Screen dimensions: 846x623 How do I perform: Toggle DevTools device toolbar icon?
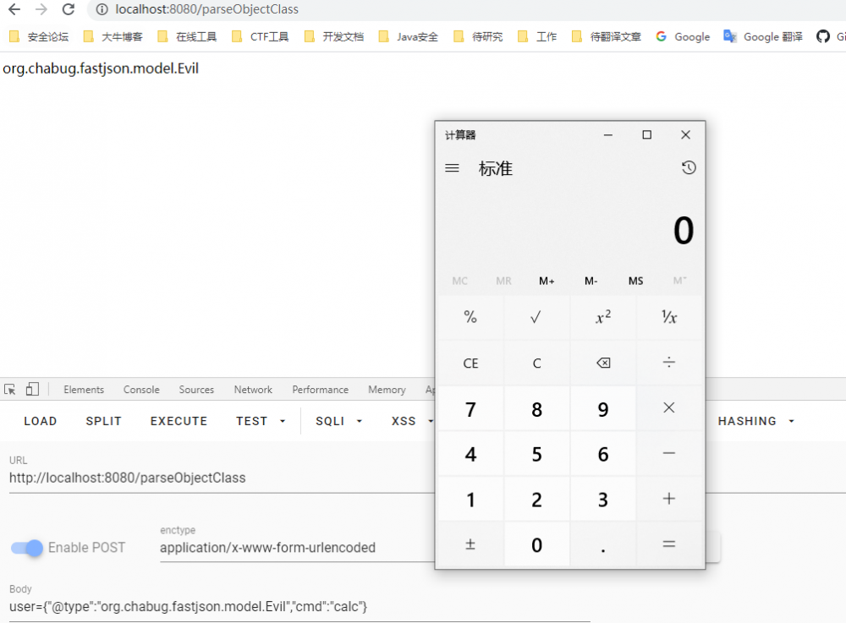coord(31,389)
